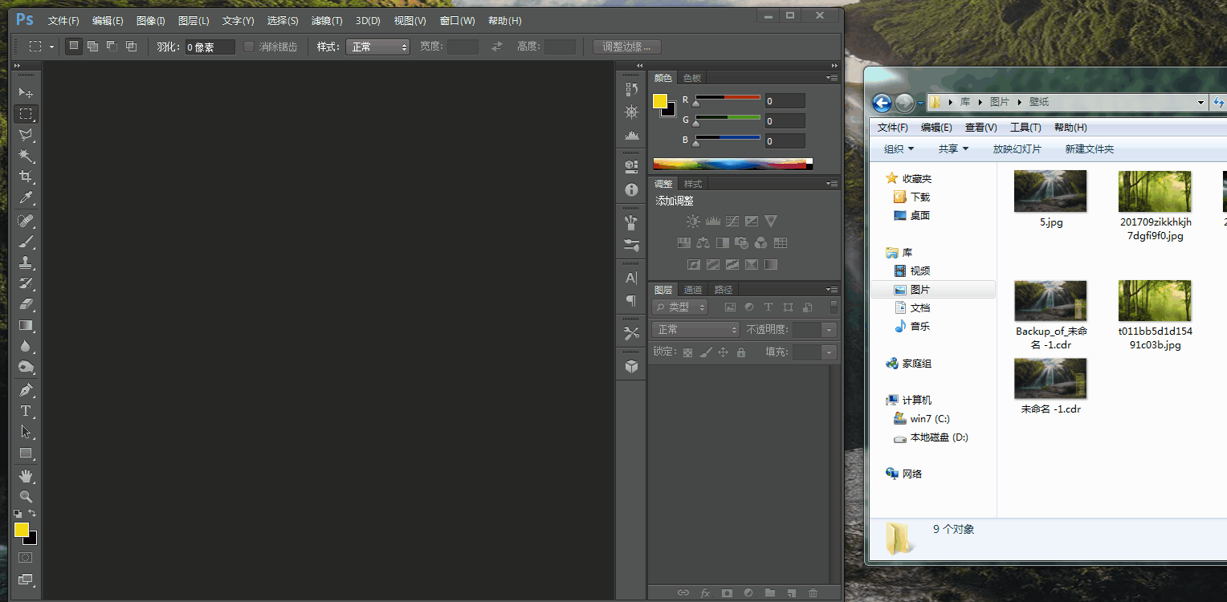The width and height of the screenshot is (1227, 602).
Task: Open the 样式 style dropdown
Action: point(377,47)
